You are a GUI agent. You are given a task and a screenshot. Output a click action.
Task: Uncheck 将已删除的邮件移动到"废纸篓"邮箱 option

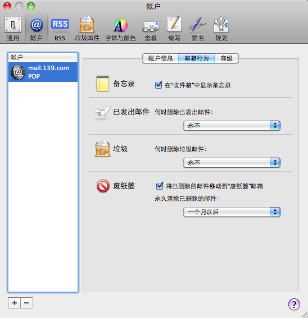point(160,186)
